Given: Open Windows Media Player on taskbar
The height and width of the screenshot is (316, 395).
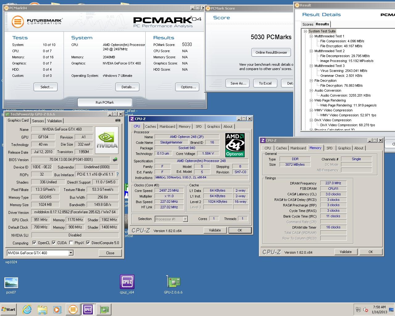Looking at the screenshot, I should [57, 310].
